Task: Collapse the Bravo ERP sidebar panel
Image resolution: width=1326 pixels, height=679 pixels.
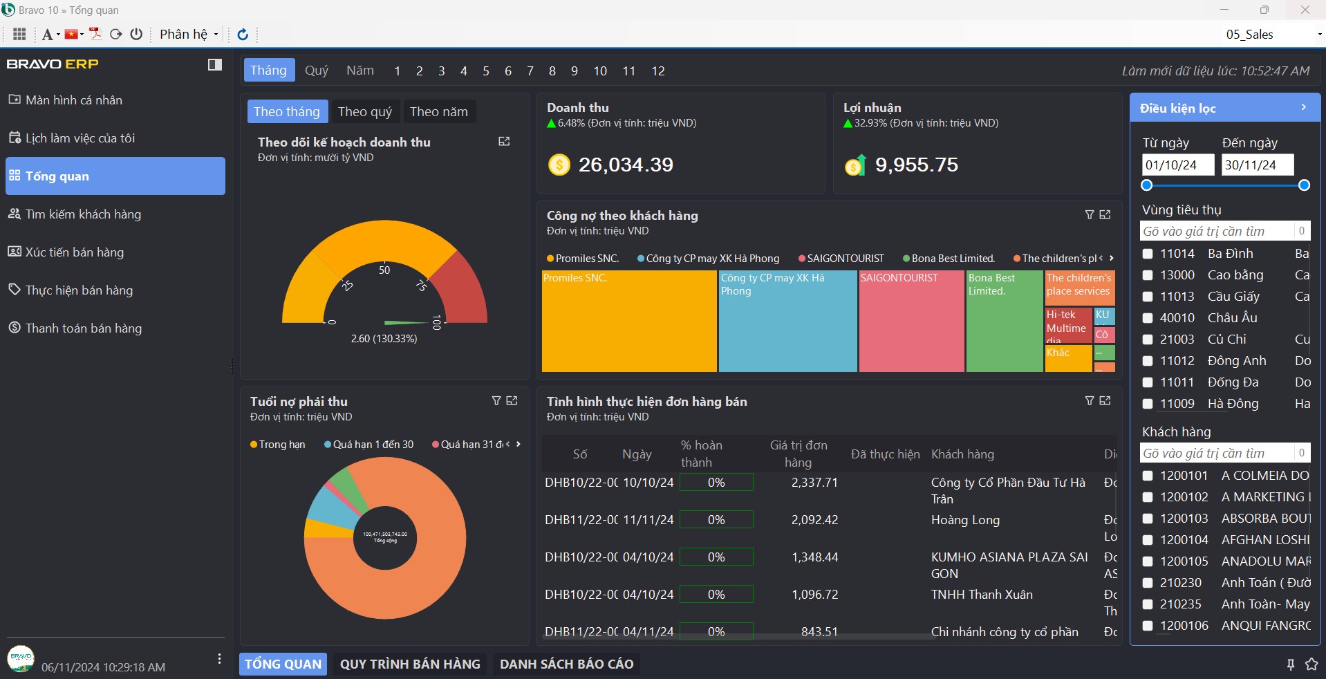Action: click(x=215, y=64)
